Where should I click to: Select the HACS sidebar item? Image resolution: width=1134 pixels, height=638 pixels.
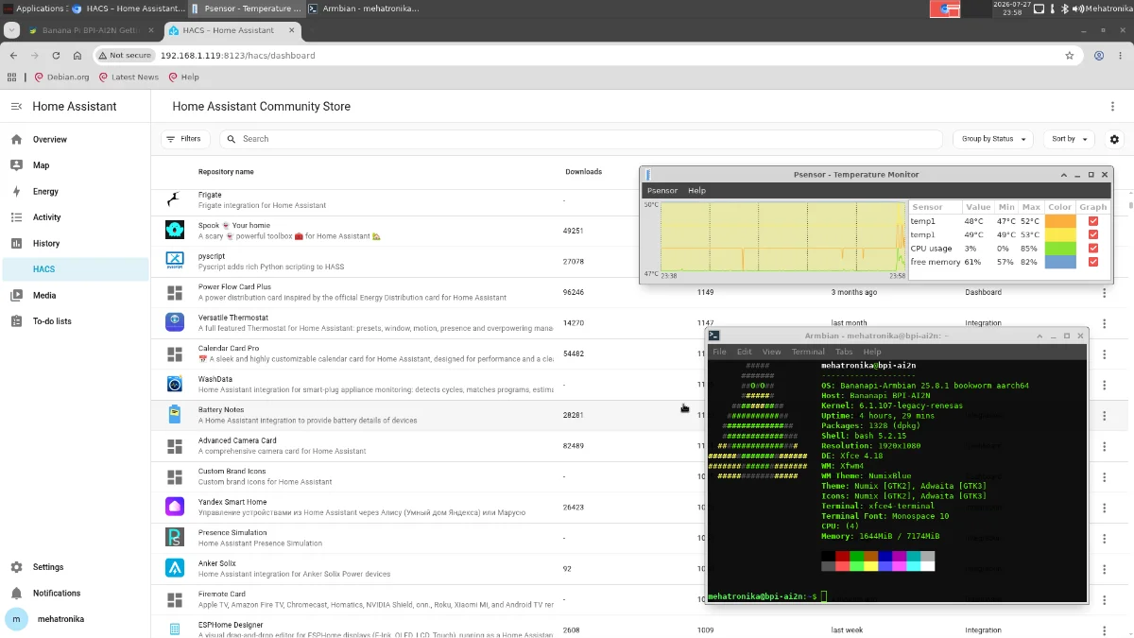(x=76, y=269)
